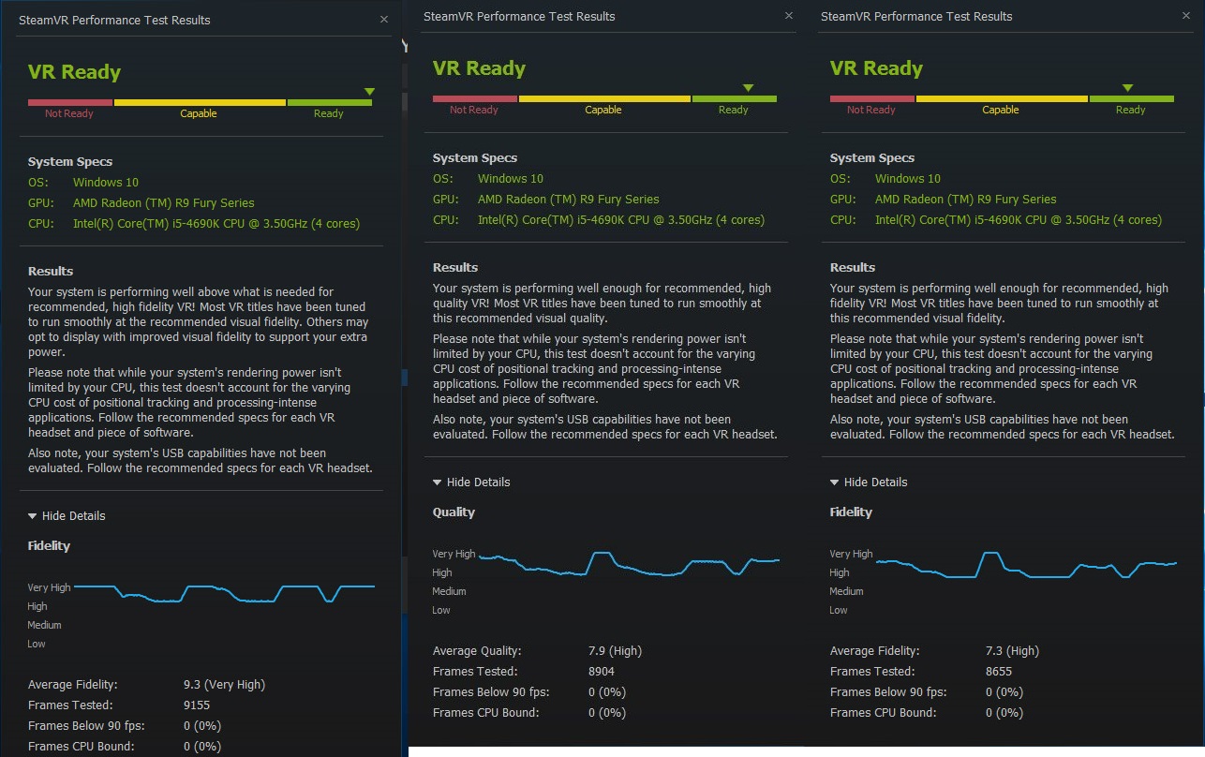The image size is (1205, 757).
Task: Click the green Ready bar in right window
Action: coord(1131,98)
